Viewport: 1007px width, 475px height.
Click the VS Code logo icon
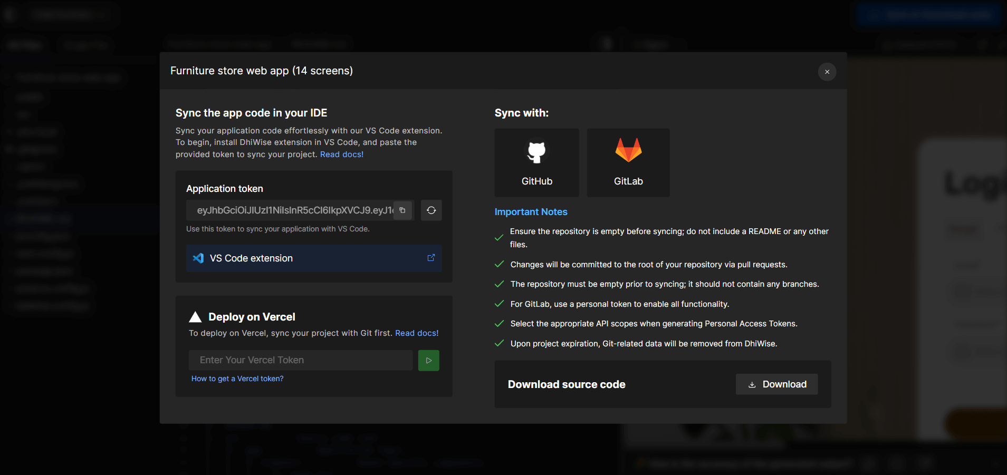(198, 258)
